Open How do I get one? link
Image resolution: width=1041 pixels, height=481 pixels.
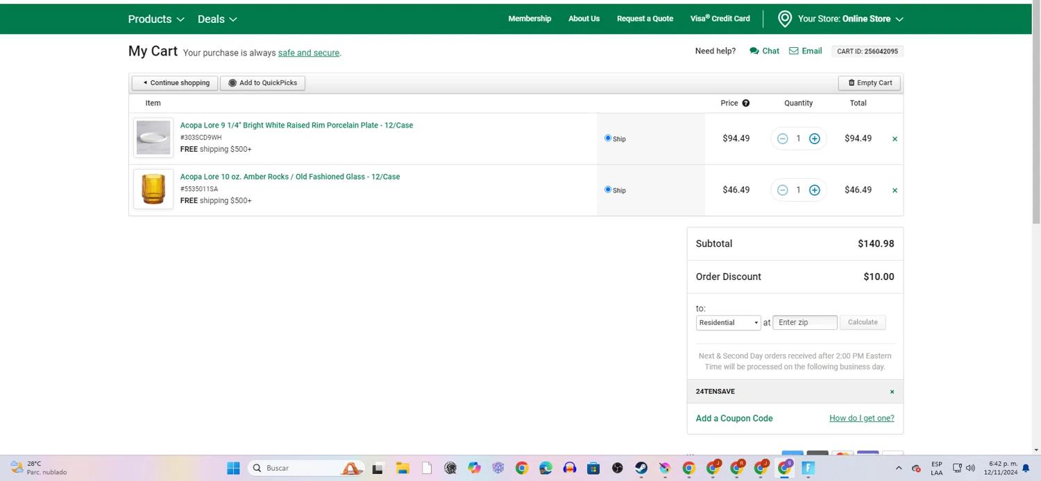(862, 419)
